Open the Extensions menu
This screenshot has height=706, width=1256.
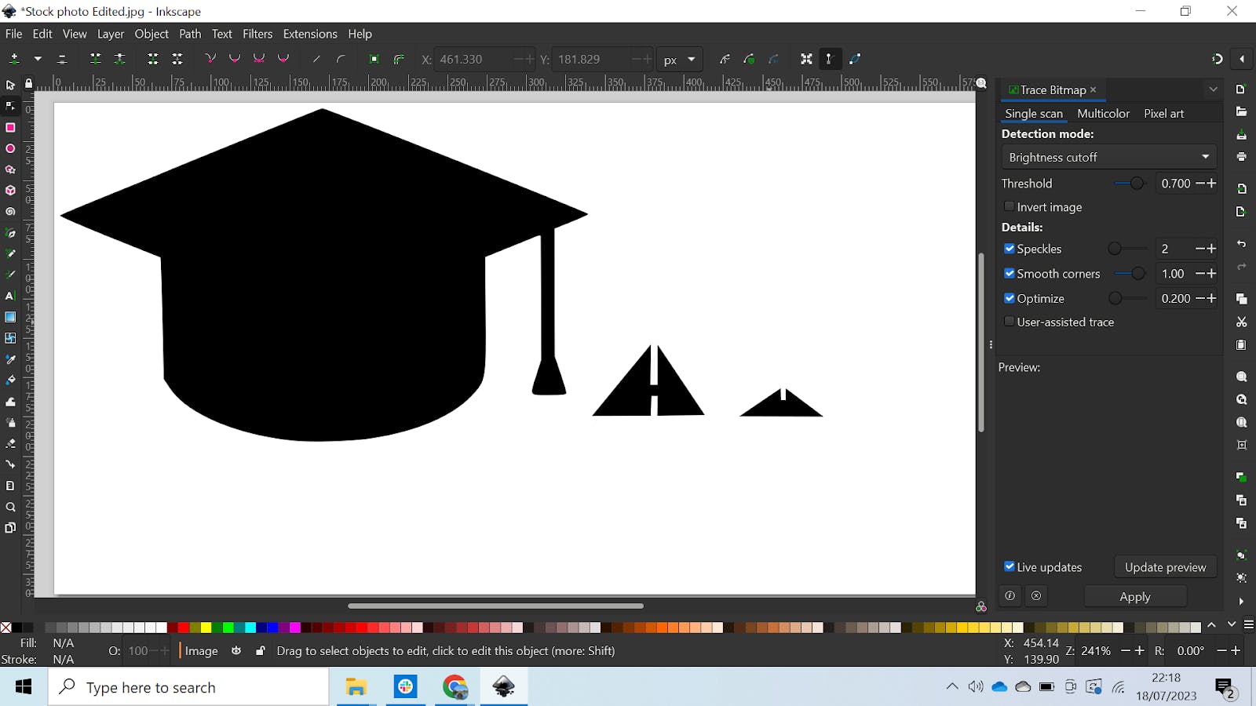[x=309, y=34]
